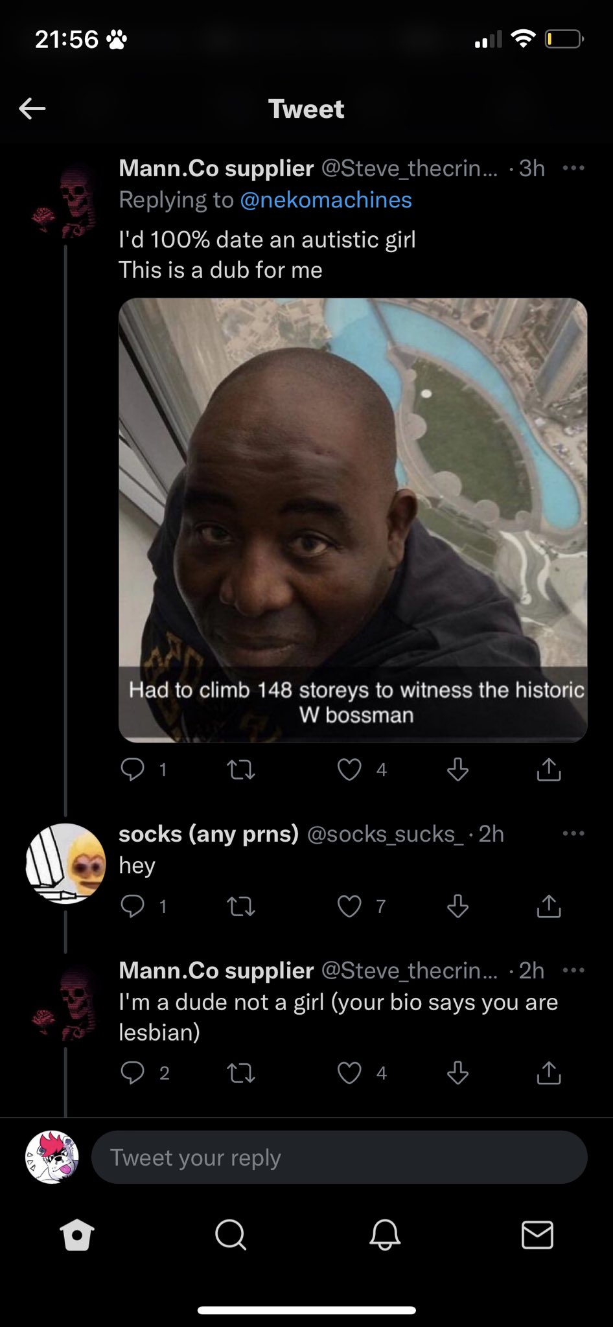
Task: Like the socks 'hey' reply
Action: 349,905
